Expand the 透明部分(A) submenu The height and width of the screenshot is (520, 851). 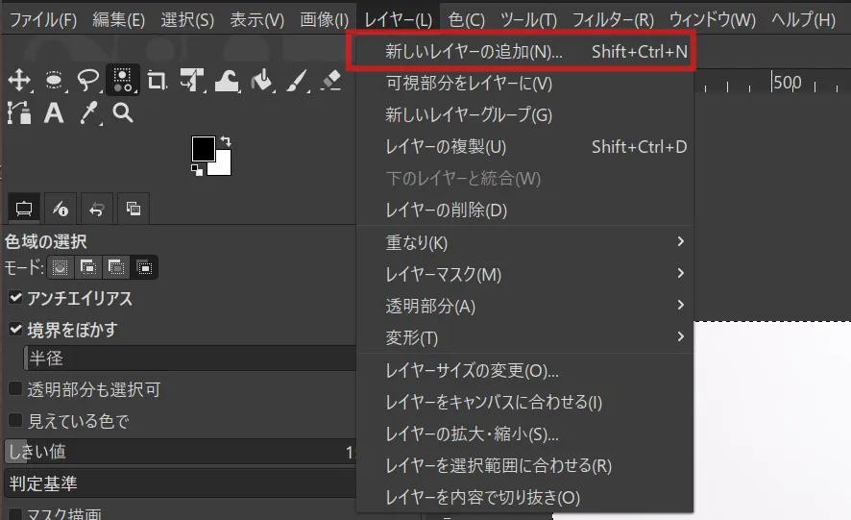(x=525, y=306)
